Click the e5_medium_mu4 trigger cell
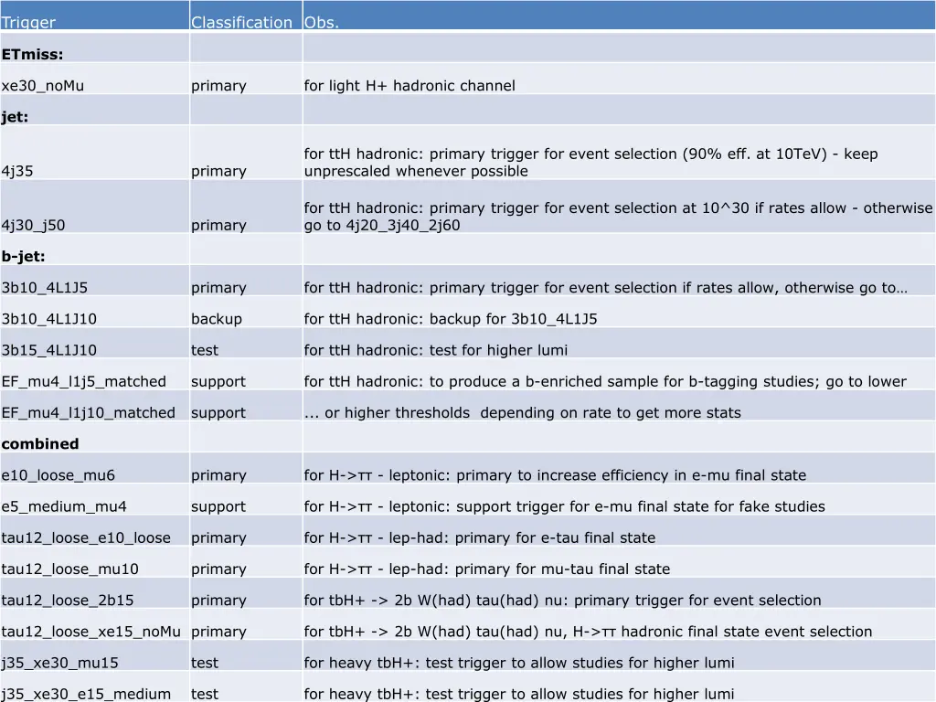 [94, 499]
